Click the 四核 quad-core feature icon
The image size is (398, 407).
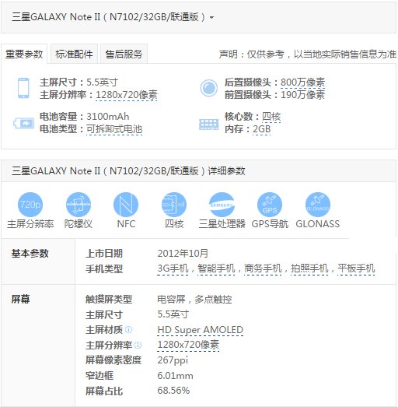coord(174,205)
